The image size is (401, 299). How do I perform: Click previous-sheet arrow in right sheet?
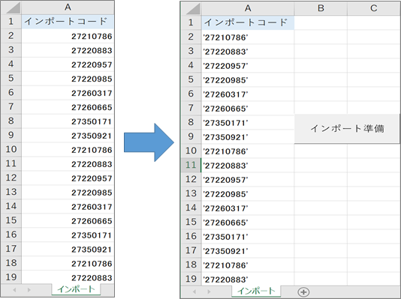coord(194,292)
